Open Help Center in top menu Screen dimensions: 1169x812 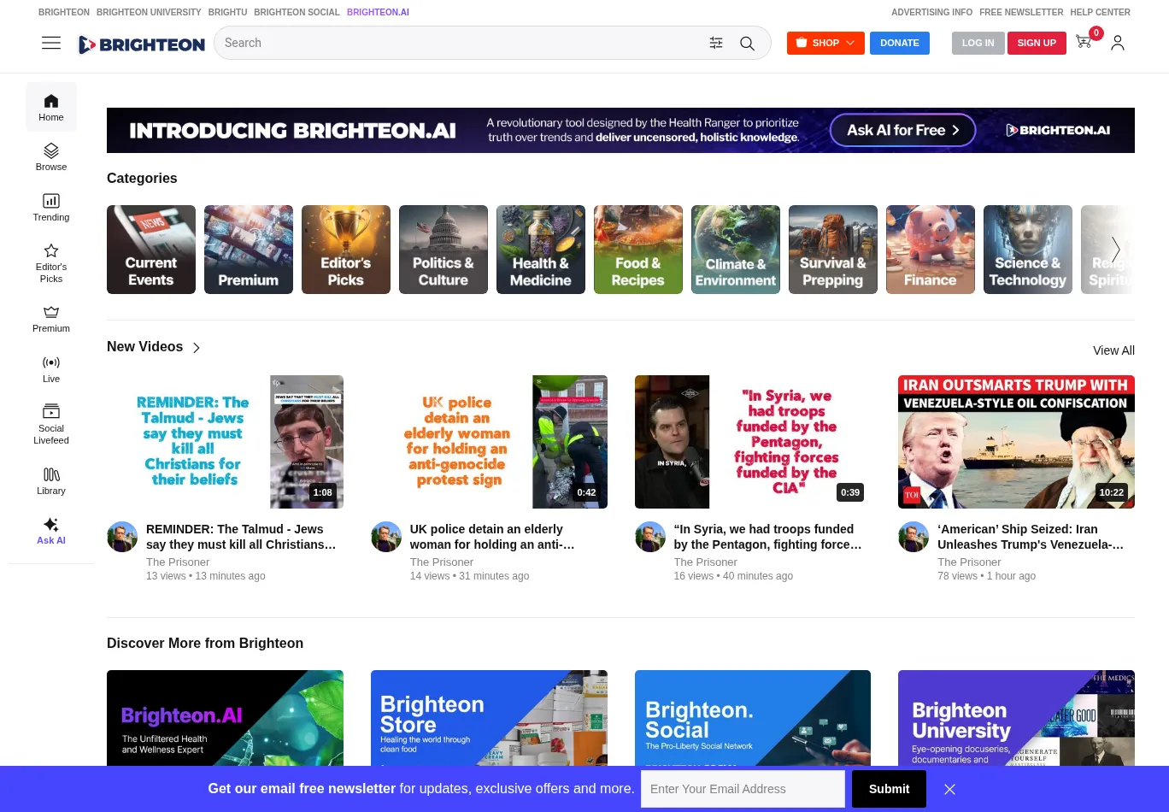1100,13
